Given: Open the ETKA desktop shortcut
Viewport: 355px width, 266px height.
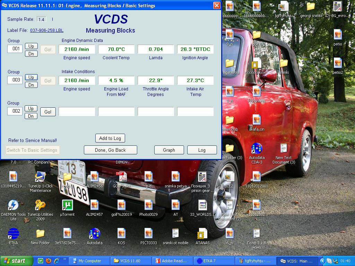Looking at the screenshot, I should (x=13, y=234).
